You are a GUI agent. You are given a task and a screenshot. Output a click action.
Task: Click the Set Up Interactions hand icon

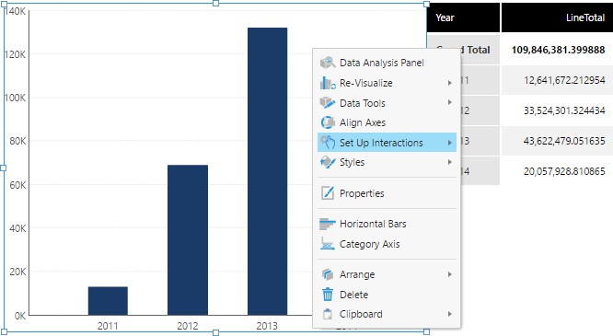pyautogui.click(x=328, y=143)
